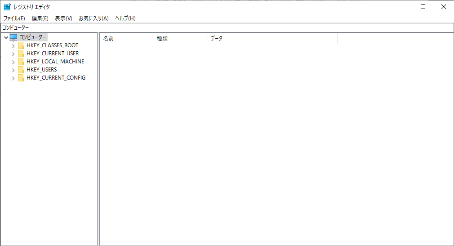
Task: Select the HKEY_CURRENT_CONFIG tree label
Action: (x=56, y=78)
